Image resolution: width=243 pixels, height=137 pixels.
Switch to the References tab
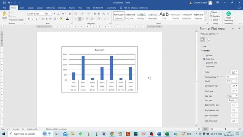(50, 8)
